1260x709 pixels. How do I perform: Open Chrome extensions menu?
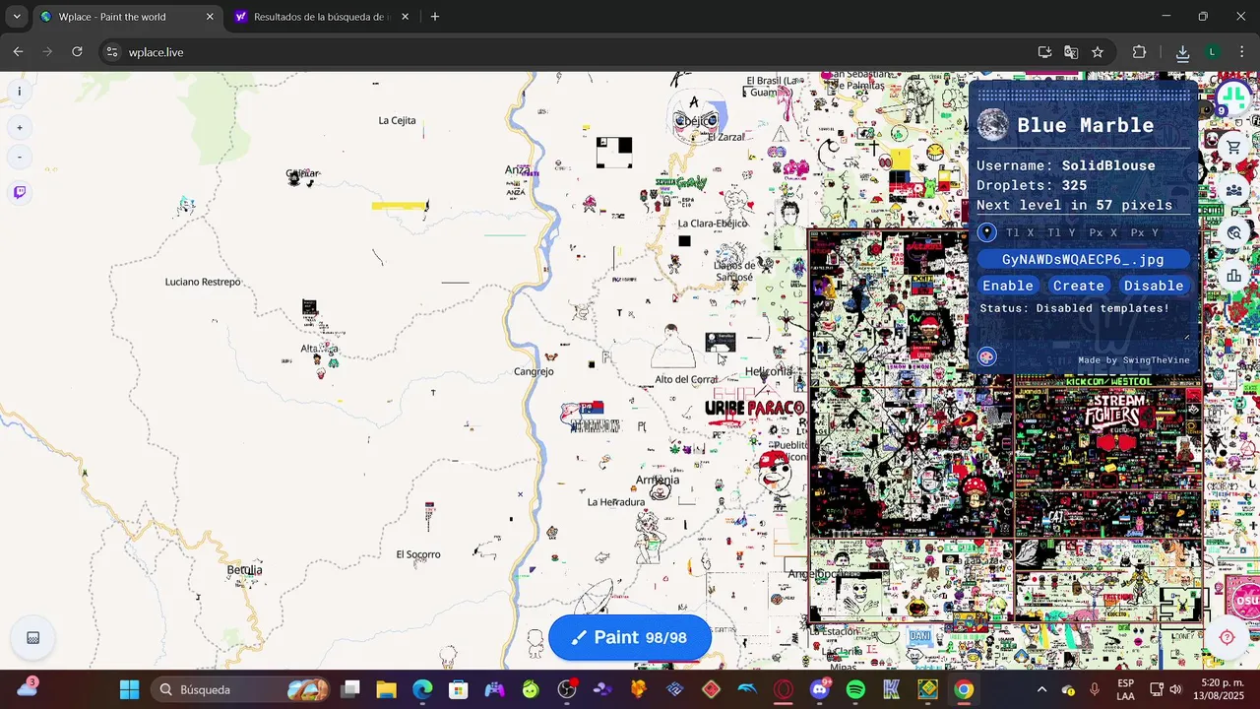(x=1139, y=52)
